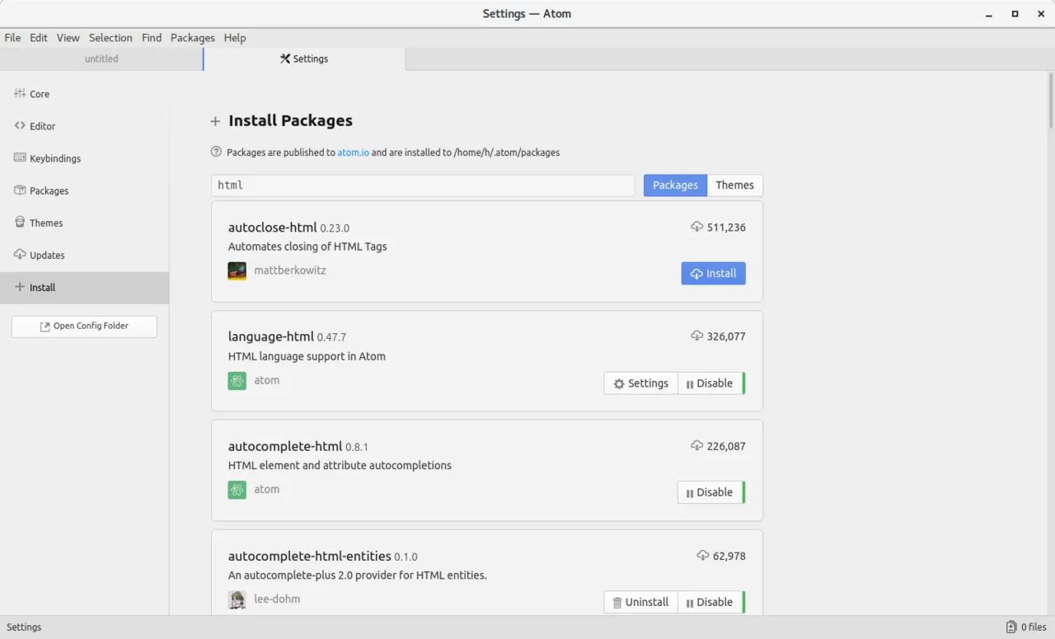Click the 'Automates closing of HTML Tags' description

[x=307, y=247]
